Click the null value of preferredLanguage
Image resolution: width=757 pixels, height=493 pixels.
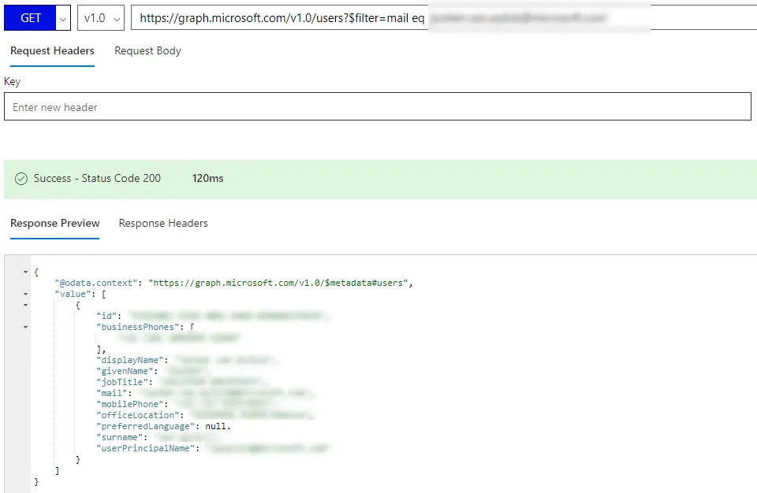[215, 426]
